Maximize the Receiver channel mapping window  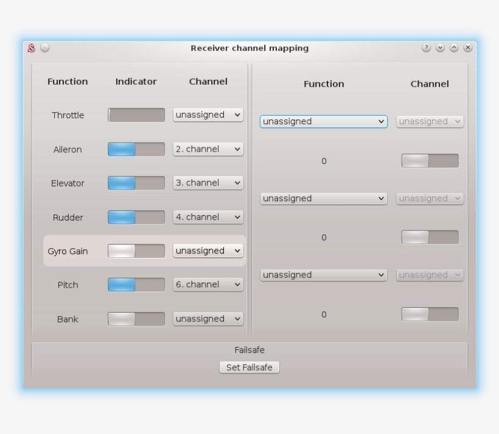[454, 48]
